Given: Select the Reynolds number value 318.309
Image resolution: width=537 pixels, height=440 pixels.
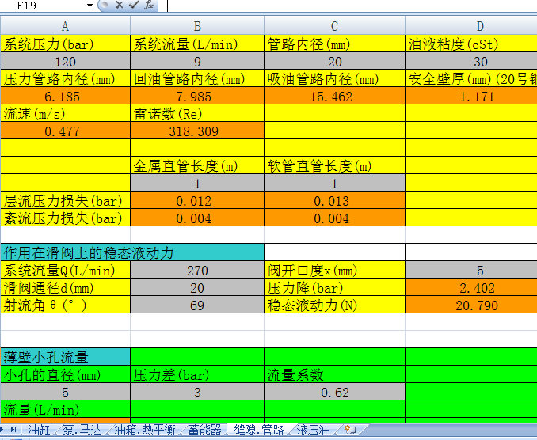Looking at the screenshot, I should tap(197, 131).
